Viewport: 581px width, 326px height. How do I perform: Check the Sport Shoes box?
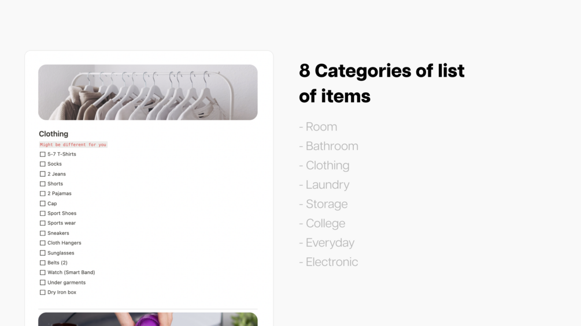coord(43,213)
